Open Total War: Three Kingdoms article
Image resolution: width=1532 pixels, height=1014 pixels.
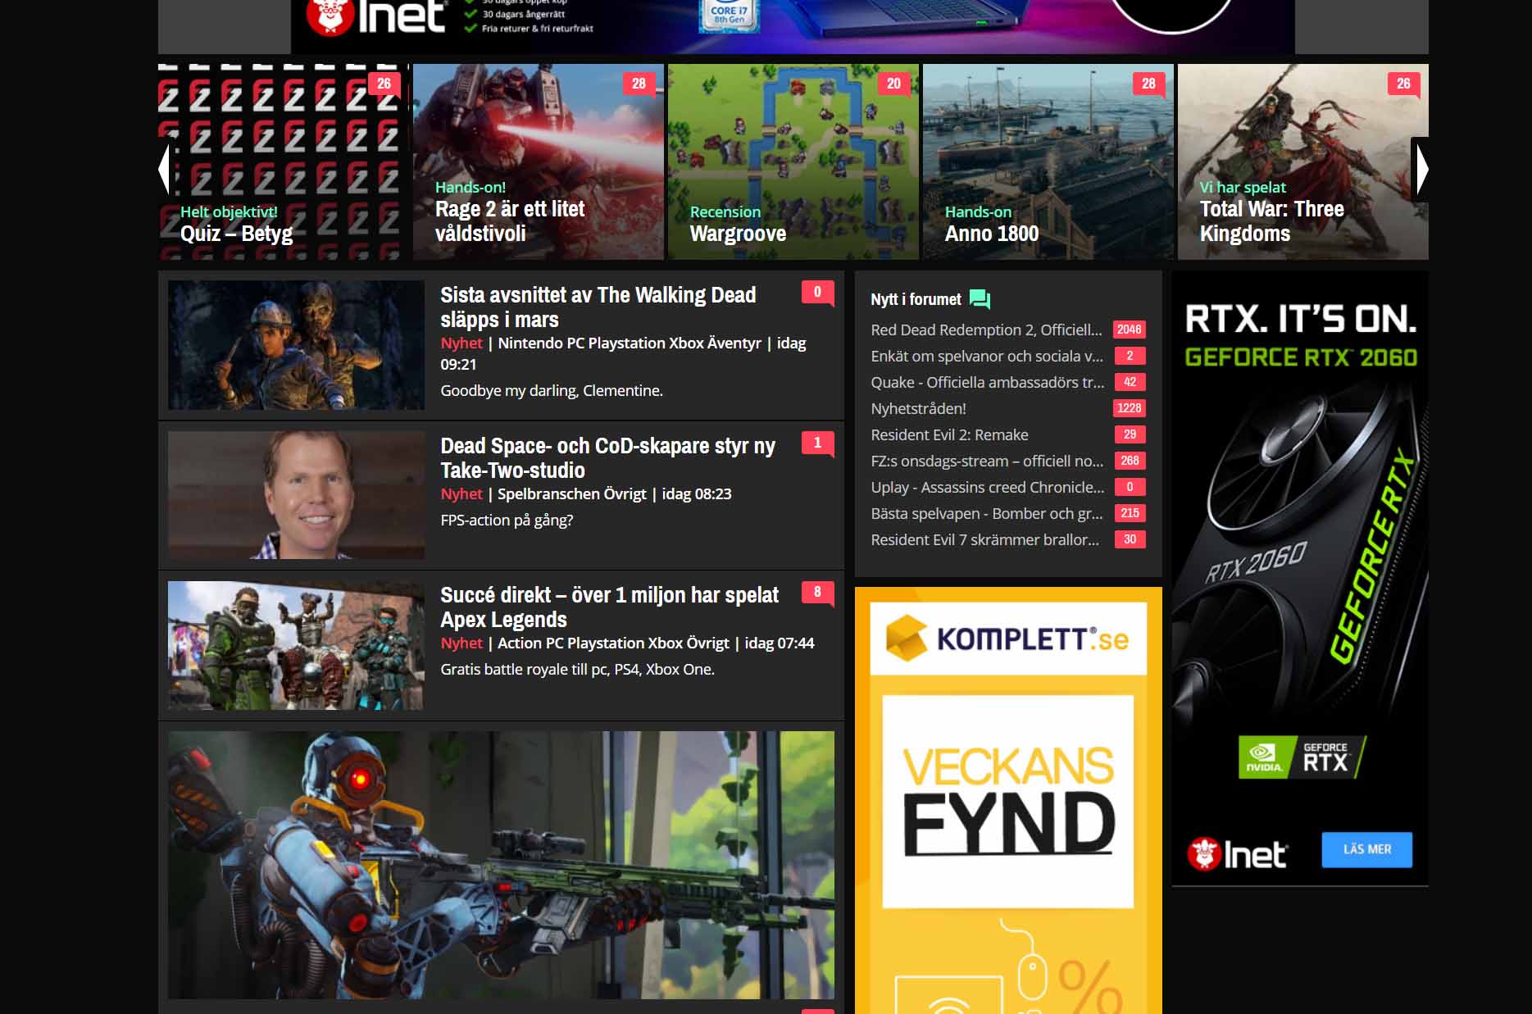(x=1303, y=162)
